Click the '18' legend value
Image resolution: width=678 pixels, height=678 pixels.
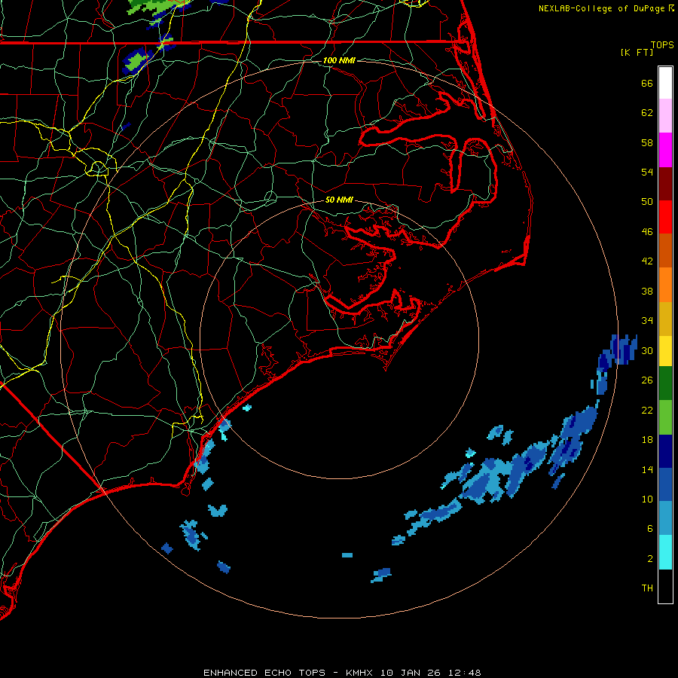click(x=647, y=440)
